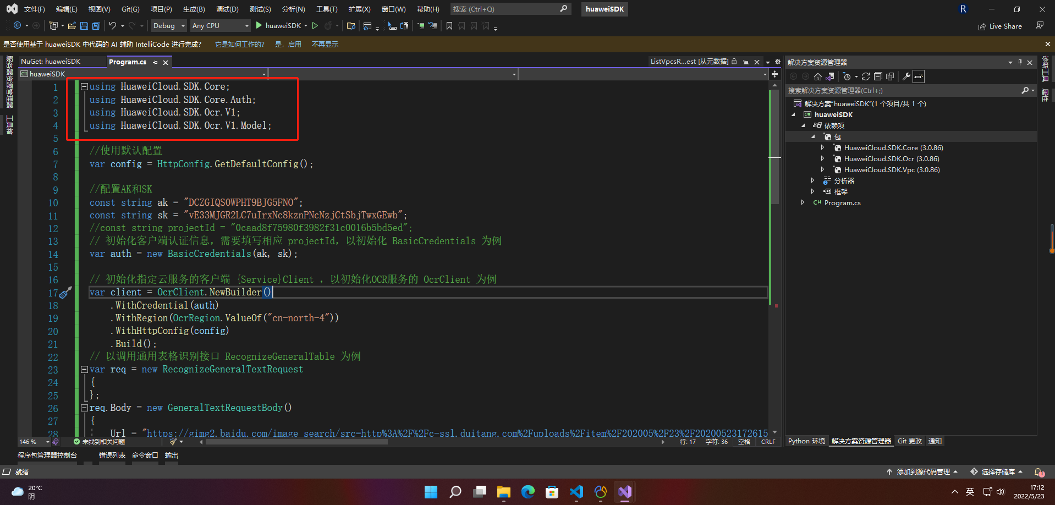Click the Uncomment selected lines toolbar icon
Image resolution: width=1055 pixels, height=505 pixels.
[433, 26]
